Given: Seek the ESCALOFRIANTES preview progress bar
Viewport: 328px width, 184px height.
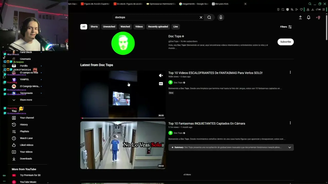Looking at the screenshot, I should pos(123,118).
